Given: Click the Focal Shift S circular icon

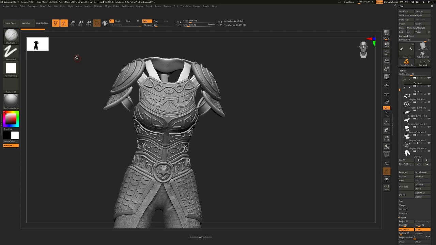Looking at the screenshot, I should (x=179, y=23).
